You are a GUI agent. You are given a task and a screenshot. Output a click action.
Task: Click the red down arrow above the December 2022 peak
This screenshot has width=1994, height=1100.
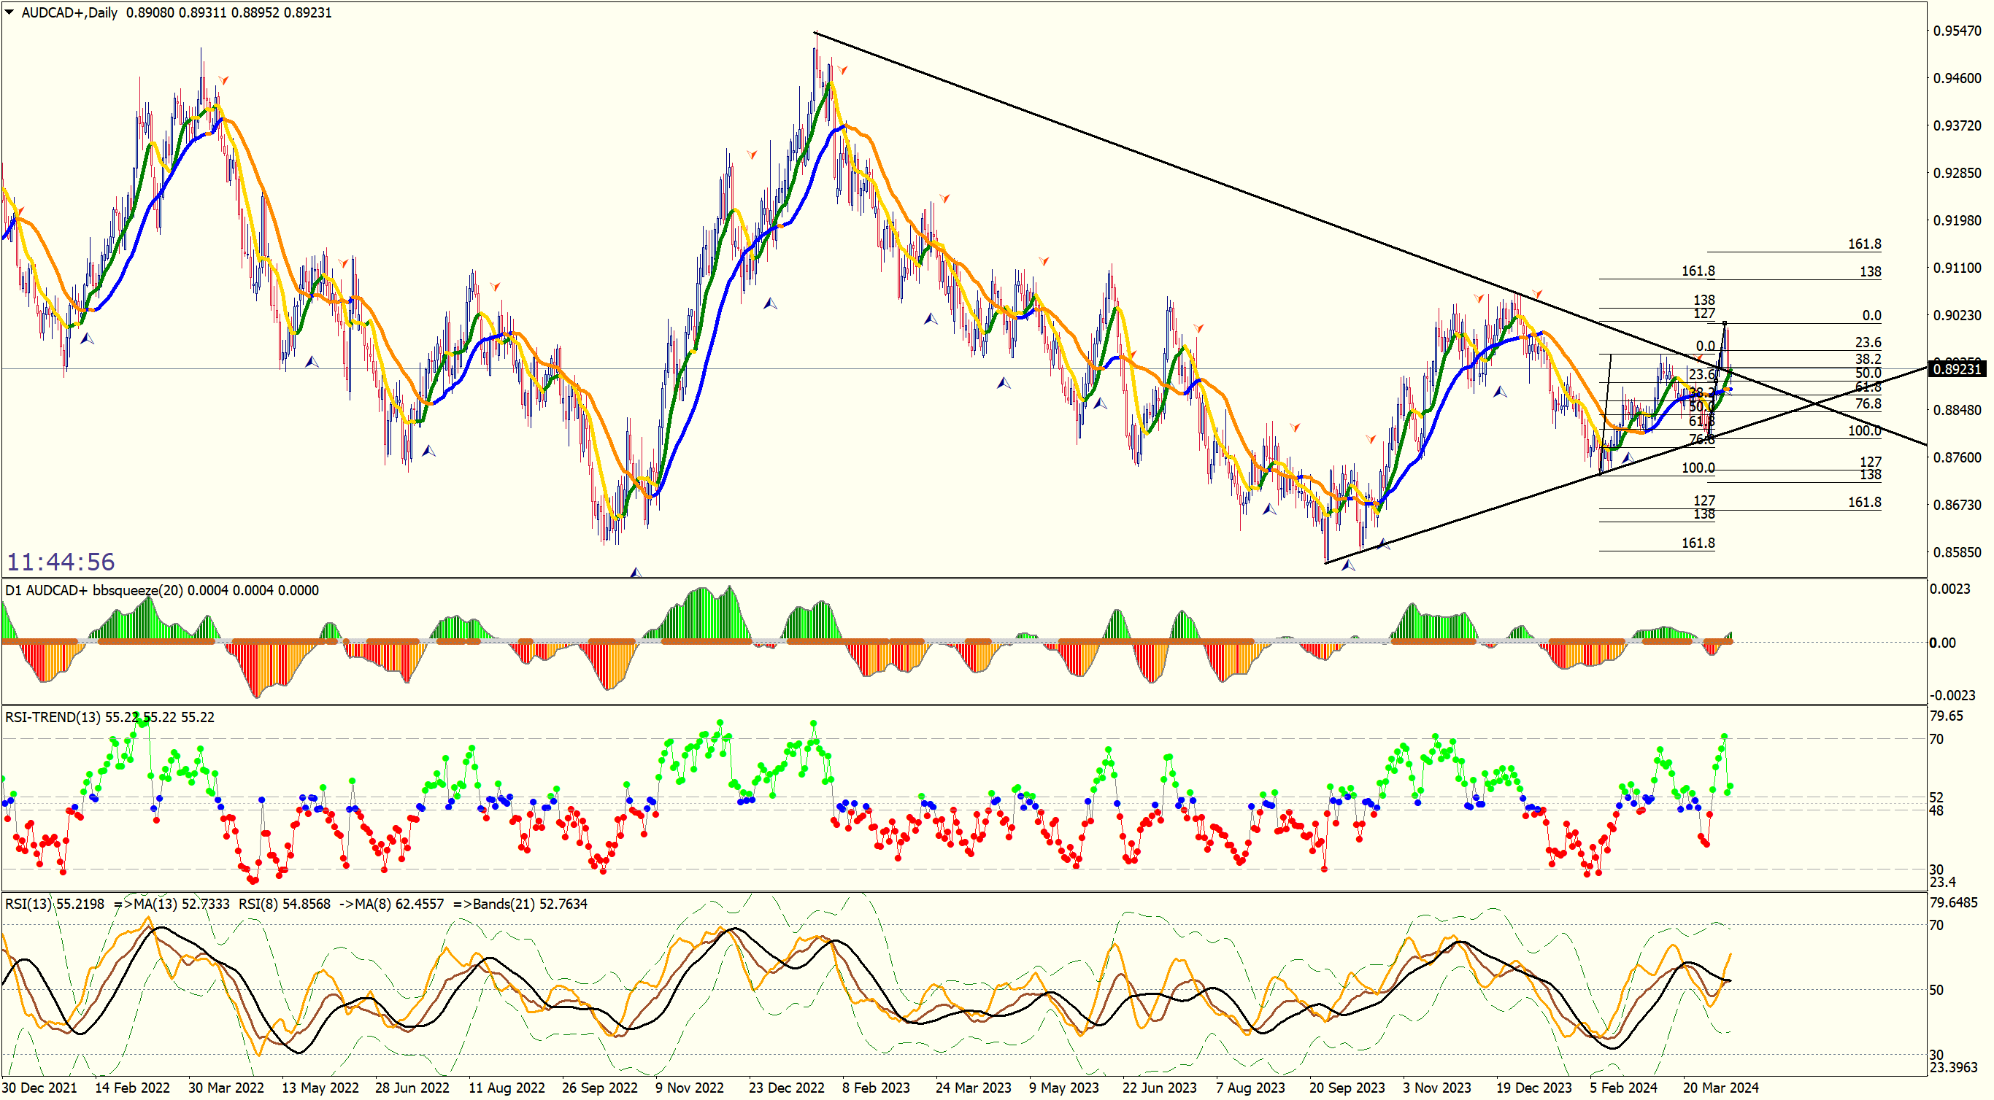[842, 71]
